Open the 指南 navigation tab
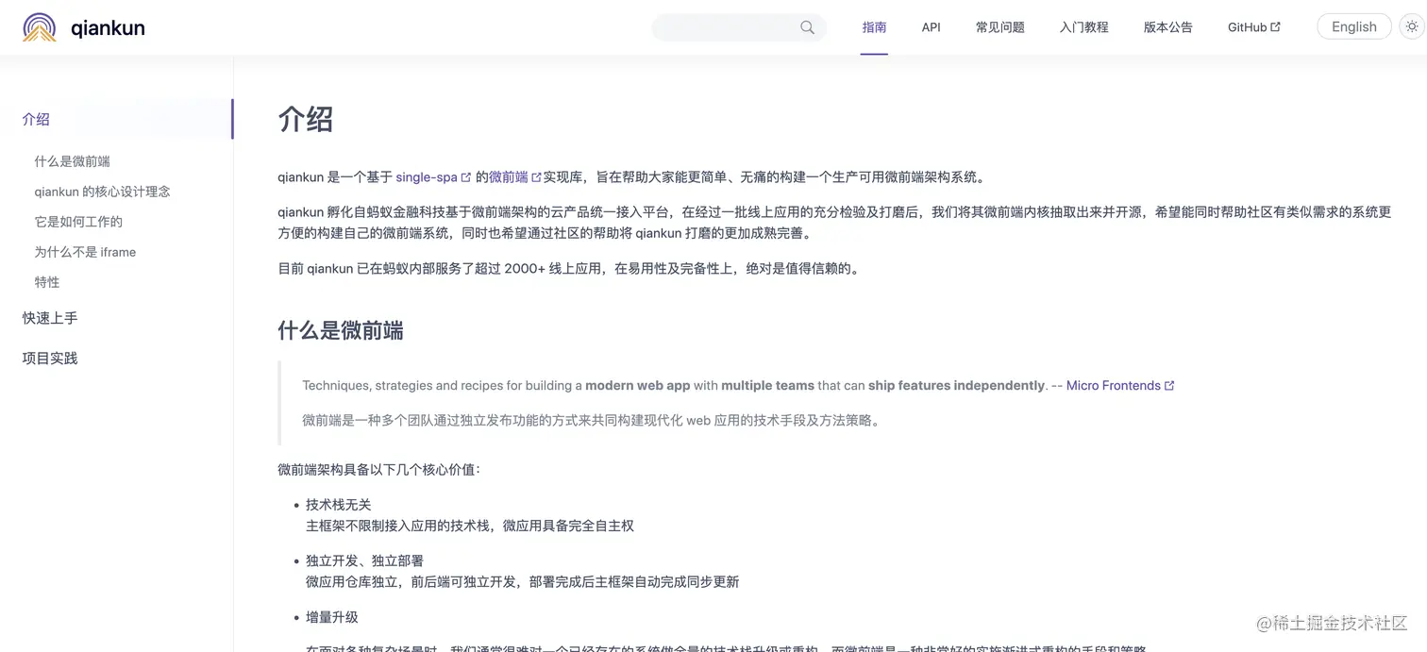This screenshot has width=1427, height=652. click(x=874, y=27)
